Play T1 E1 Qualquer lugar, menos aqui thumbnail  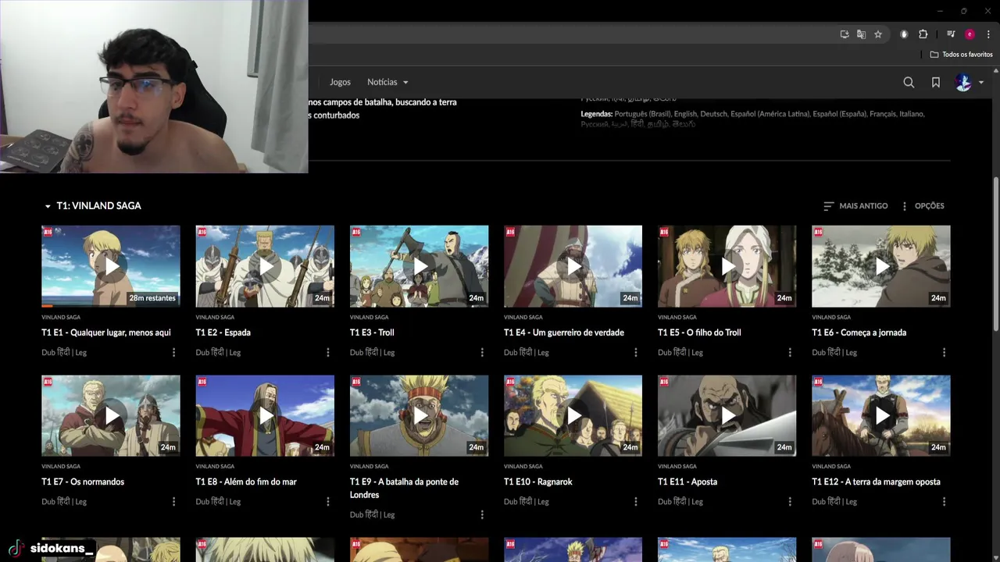pyautogui.click(x=111, y=266)
